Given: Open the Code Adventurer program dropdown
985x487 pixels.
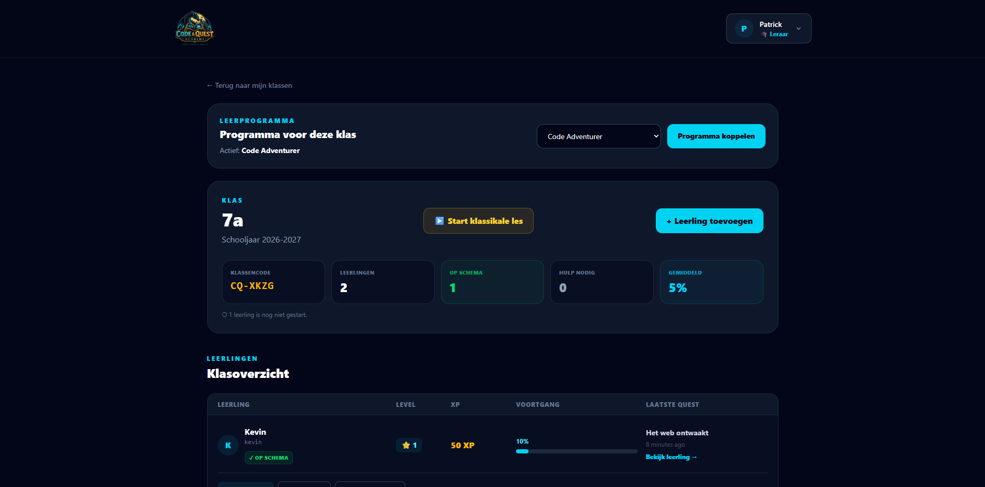Looking at the screenshot, I should tap(599, 136).
